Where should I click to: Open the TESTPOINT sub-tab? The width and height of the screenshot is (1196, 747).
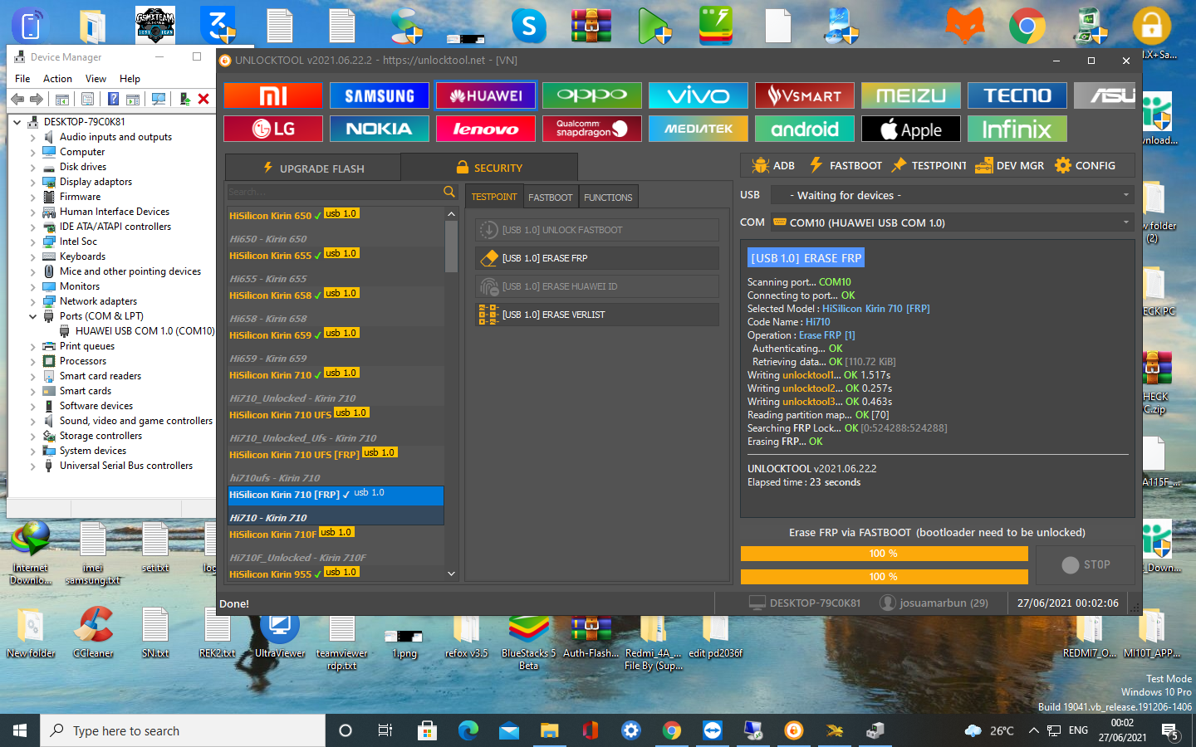pos(494,197)
